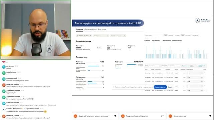Click the Скрыть link in notification bar

[170, 87]
